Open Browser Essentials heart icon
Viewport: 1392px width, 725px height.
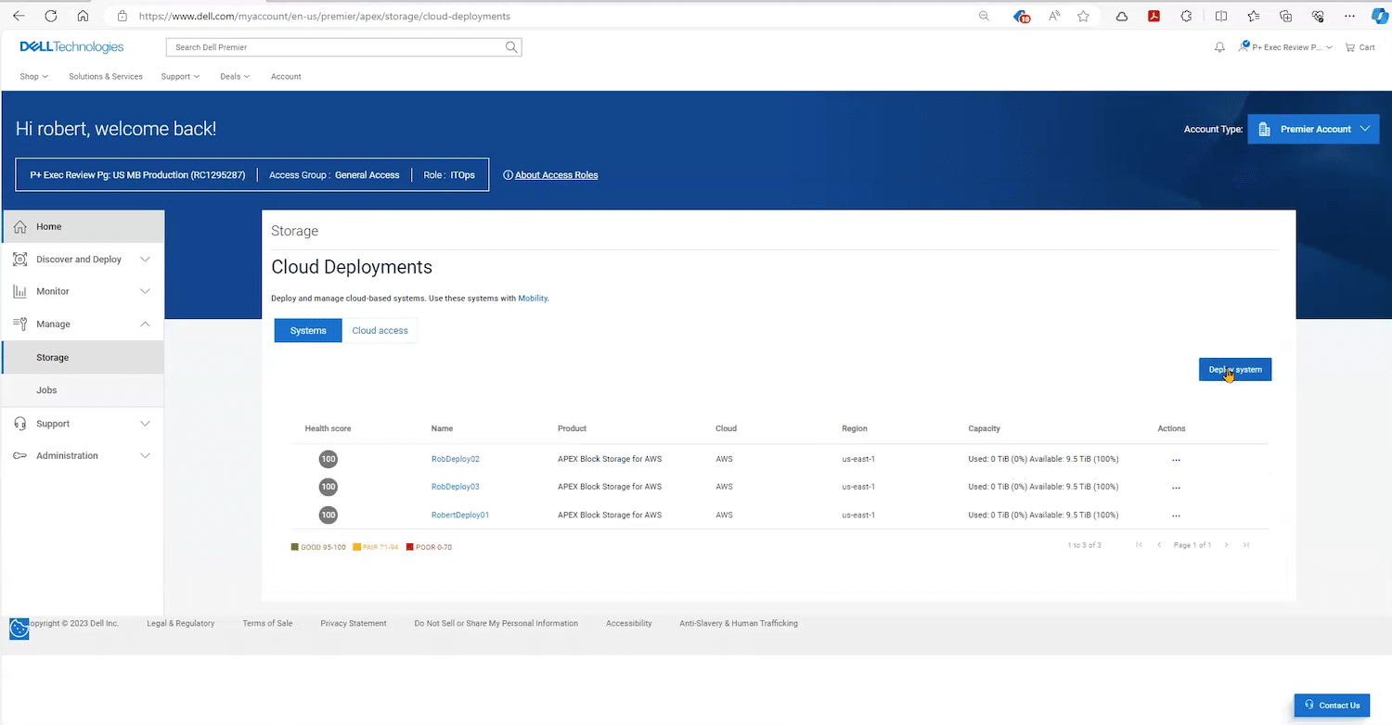coord(1318,16)
